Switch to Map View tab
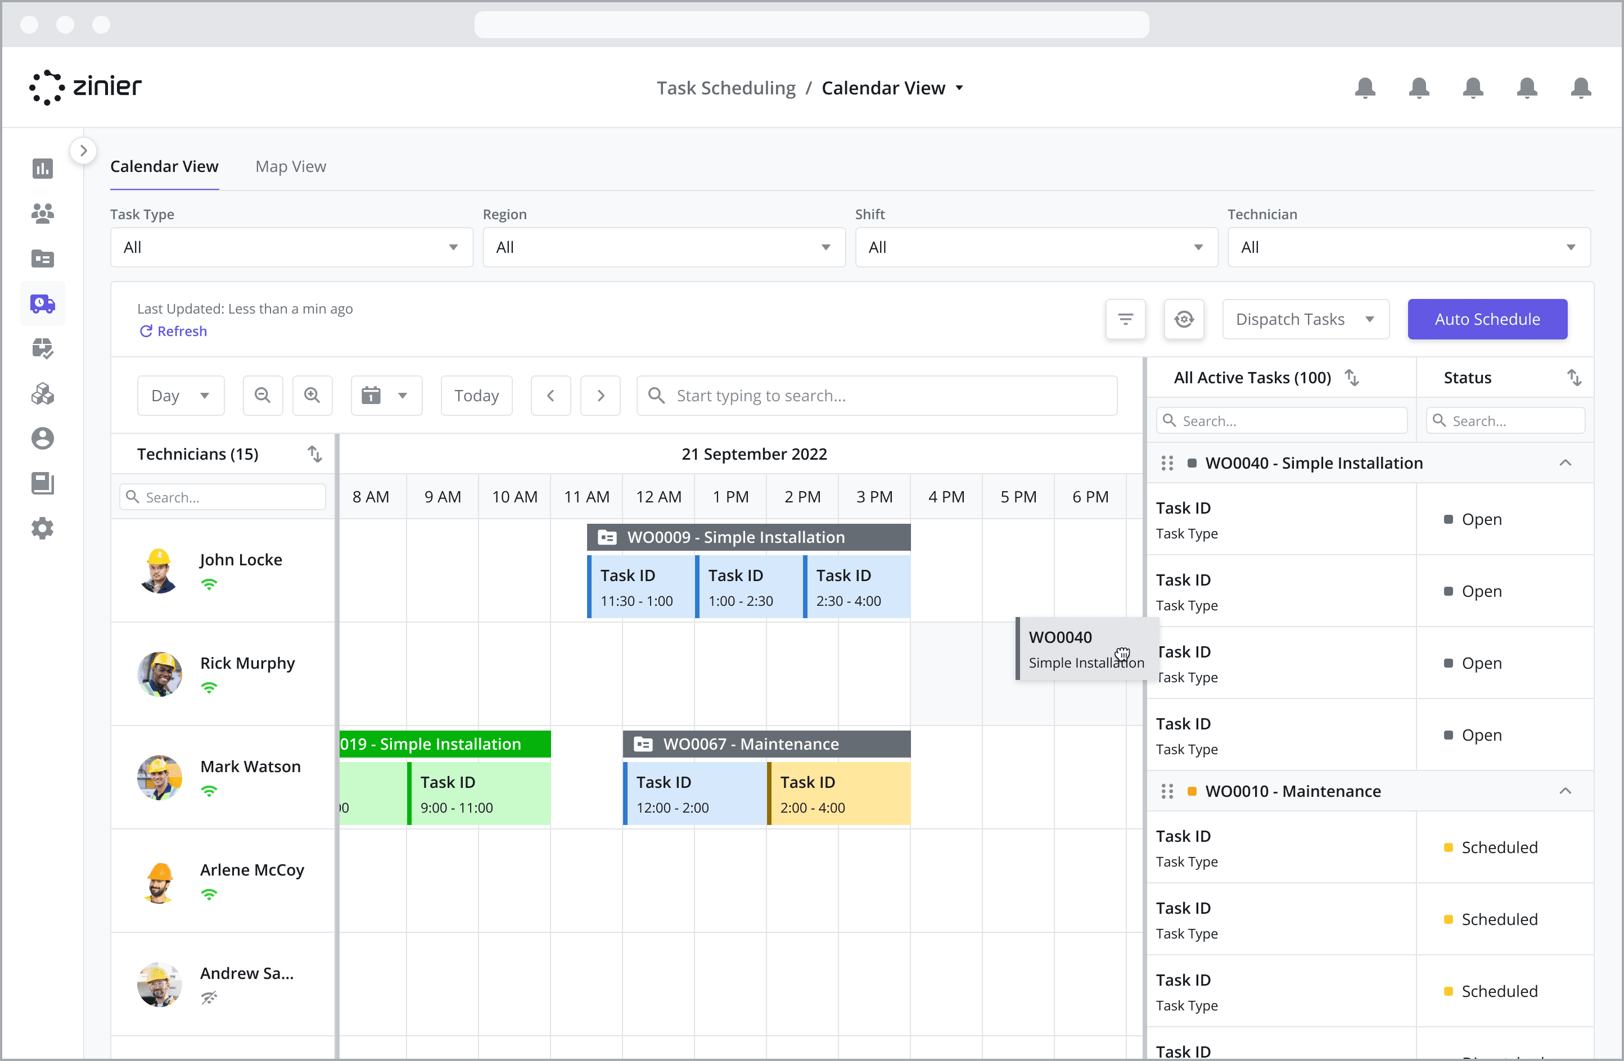 point(292,166)
